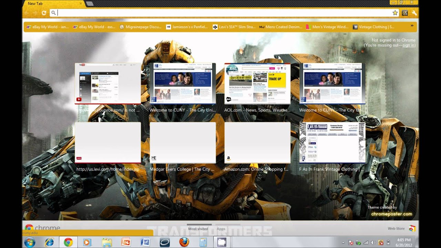Open the F As In Frank Vintage Clothing thumbnail
Image resolution: width=441 pixels, height=248 pixels.
click(332, 143)
